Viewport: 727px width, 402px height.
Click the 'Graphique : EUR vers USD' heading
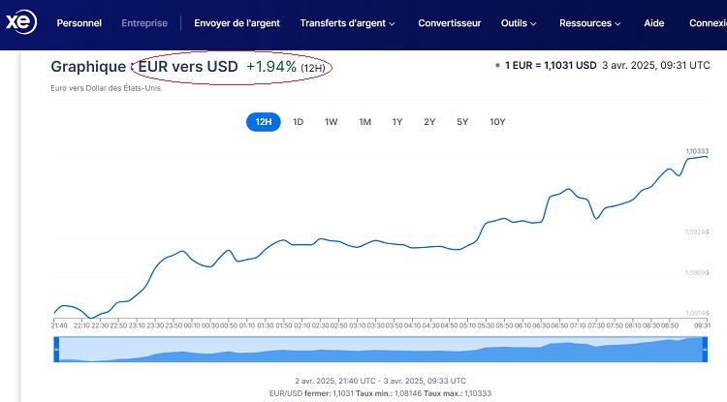pos(144,67)
